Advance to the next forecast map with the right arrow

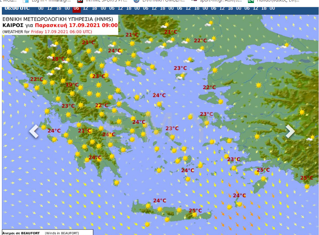[x=290, y=131]
